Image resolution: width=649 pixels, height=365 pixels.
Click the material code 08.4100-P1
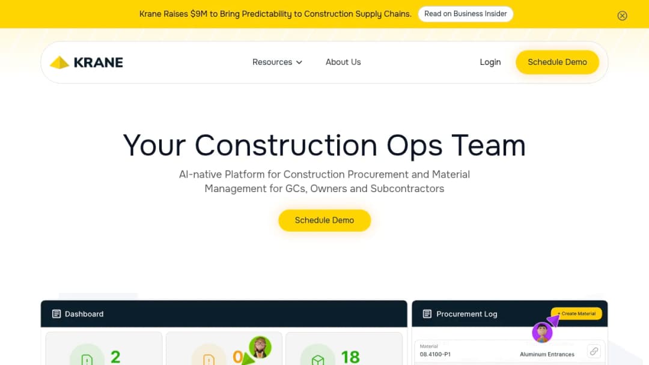(435, 354)
